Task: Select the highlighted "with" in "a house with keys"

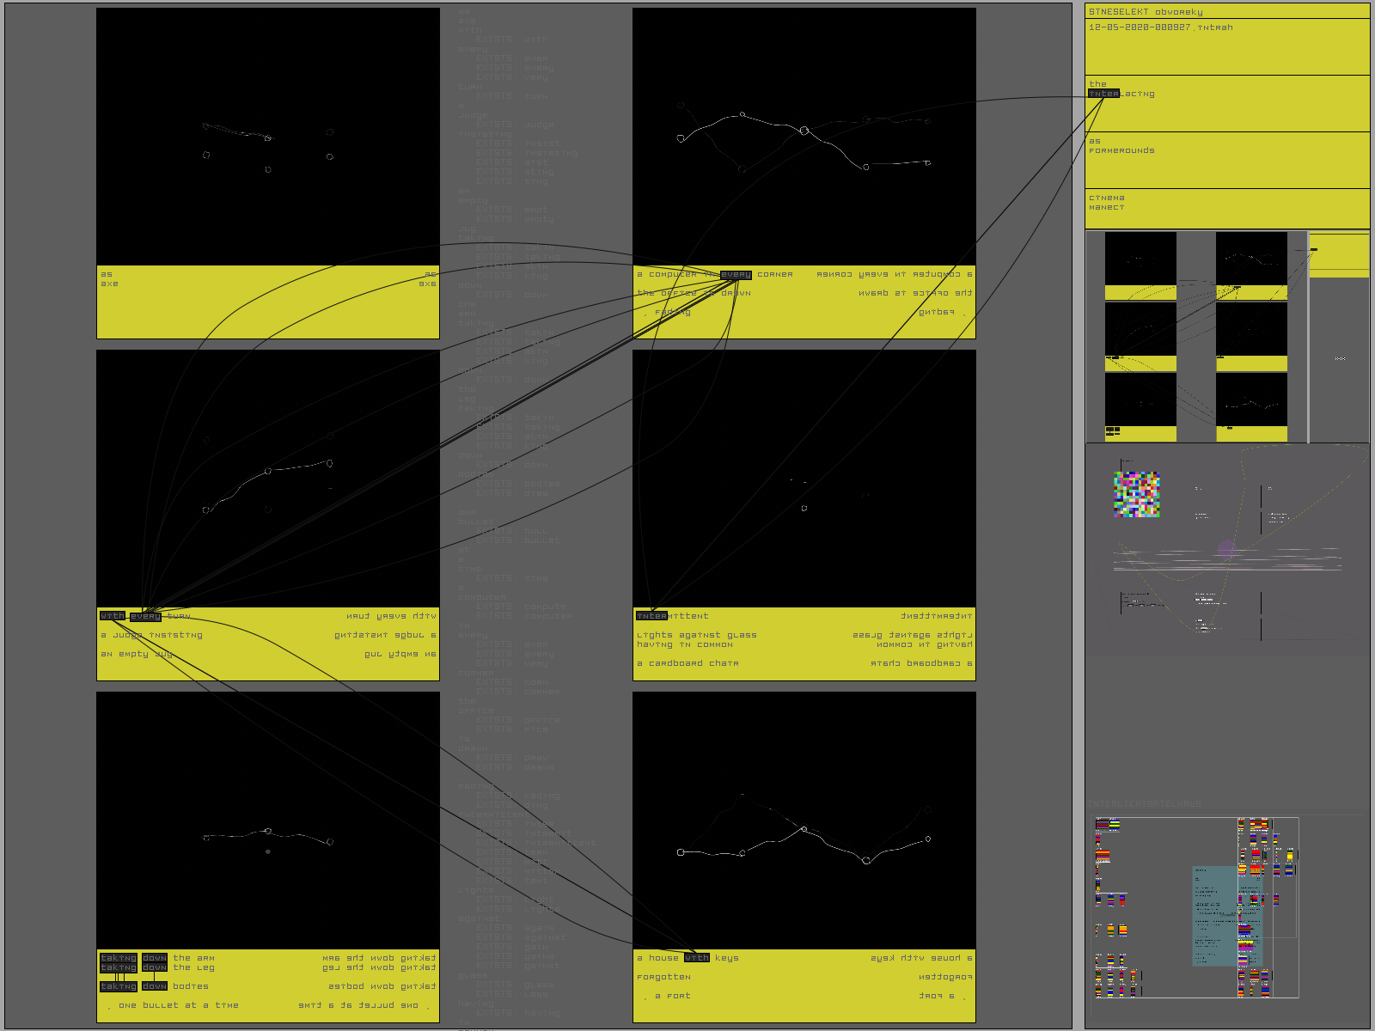Action: click(696, 958)
